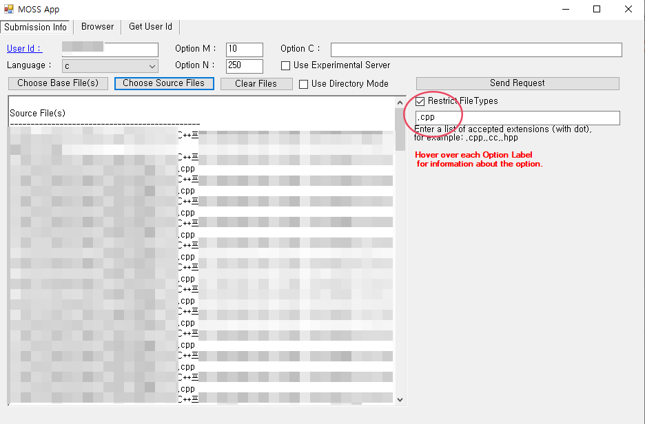Viewport: 645px width, 424px height.
Task: Click the Language label
Action: (29, 65)
